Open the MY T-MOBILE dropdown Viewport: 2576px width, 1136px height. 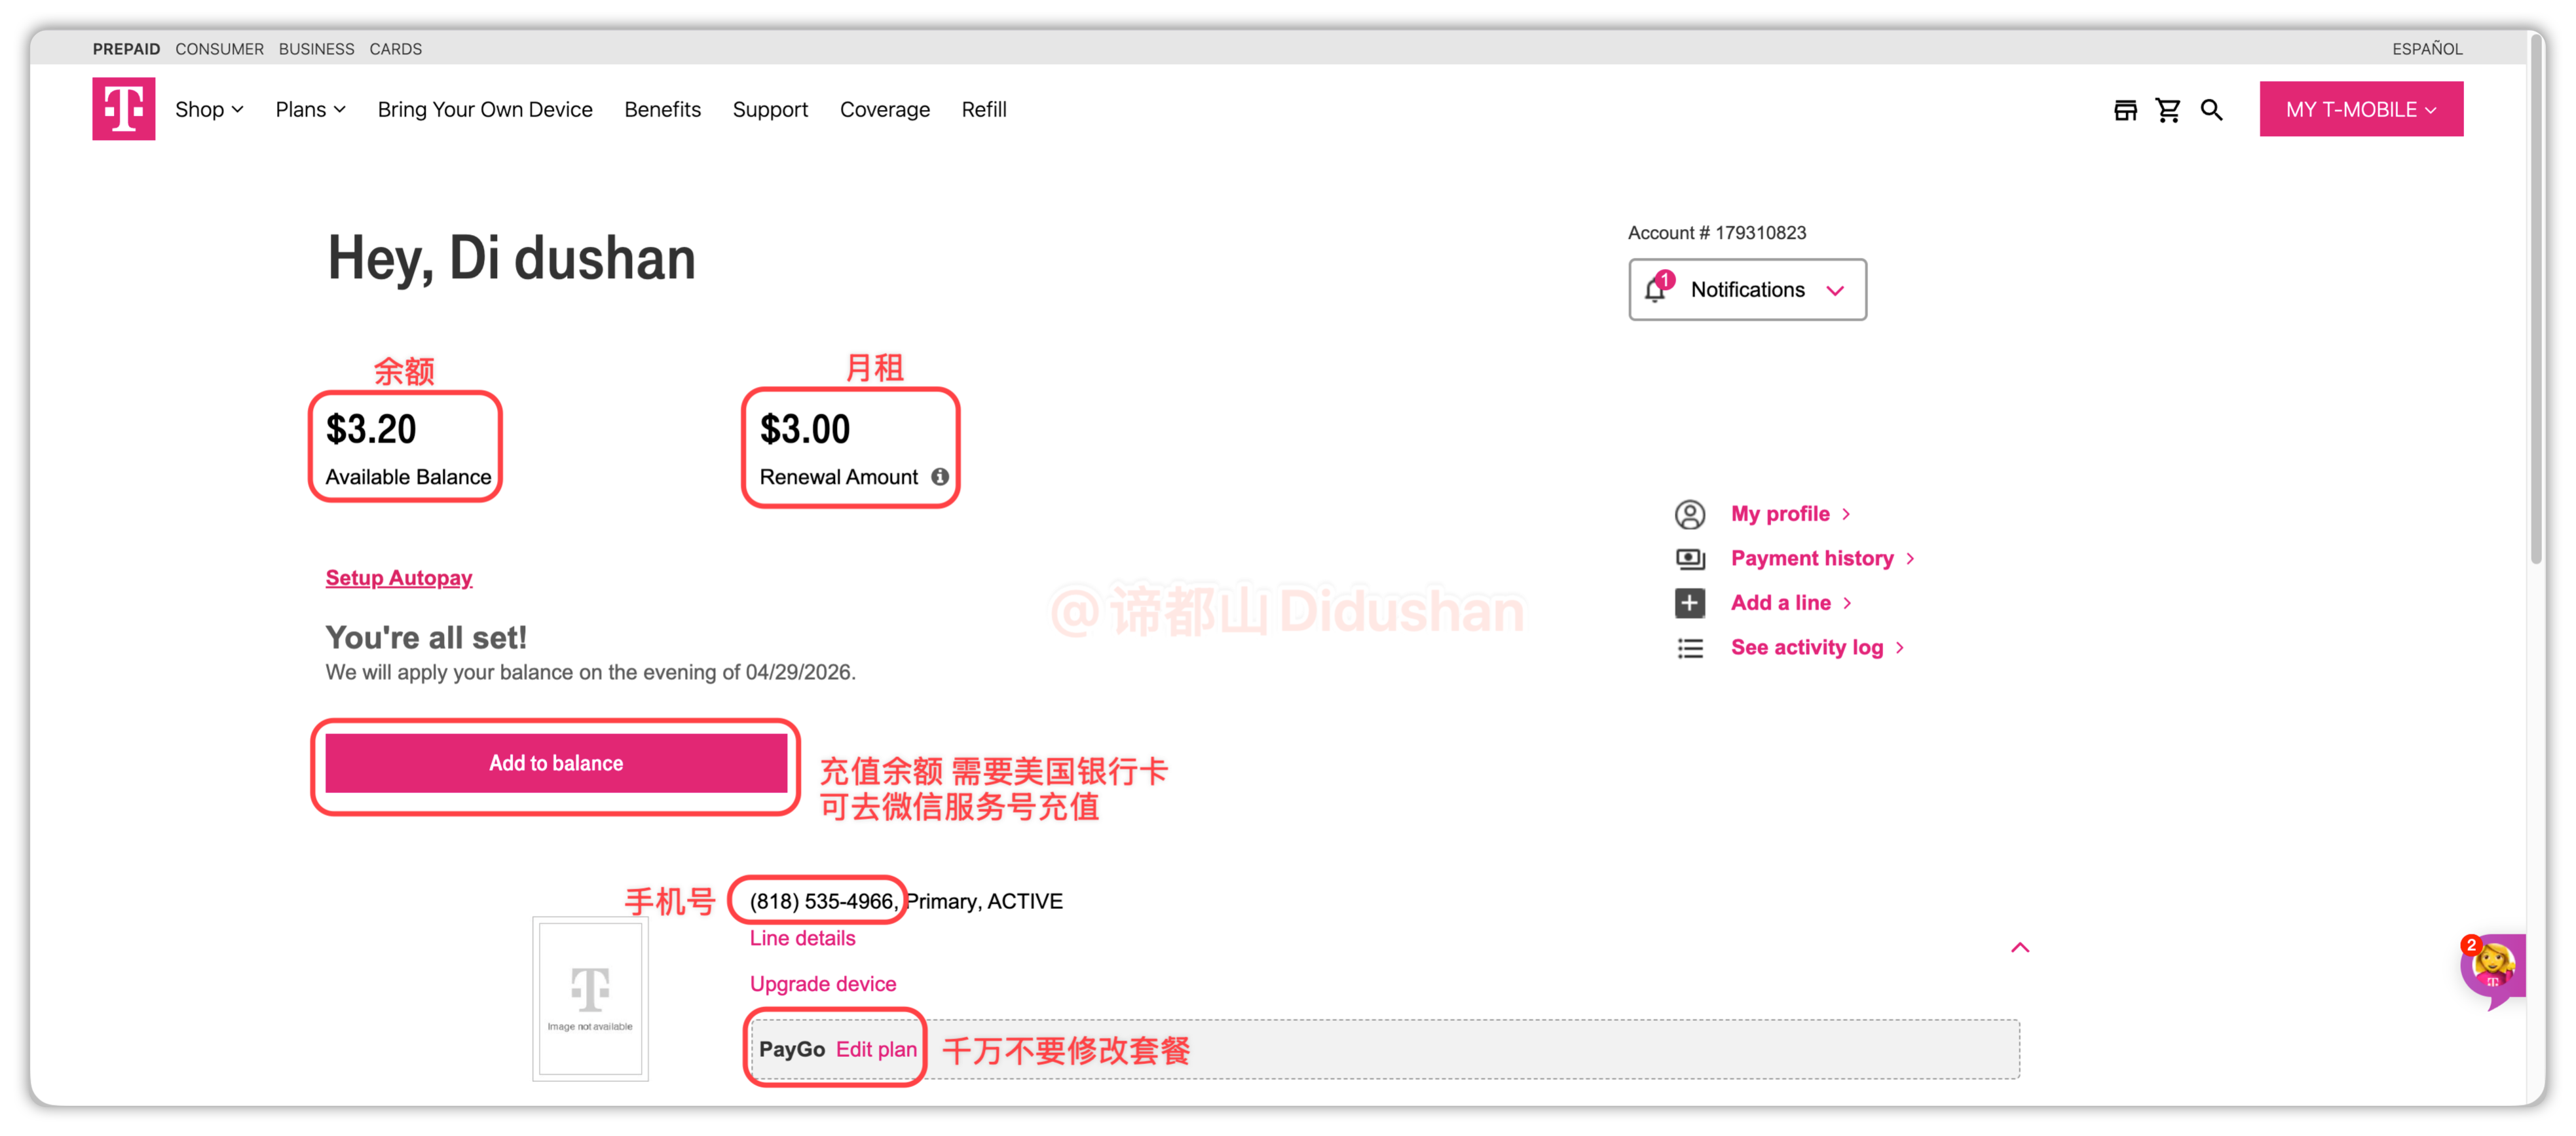2361,110
